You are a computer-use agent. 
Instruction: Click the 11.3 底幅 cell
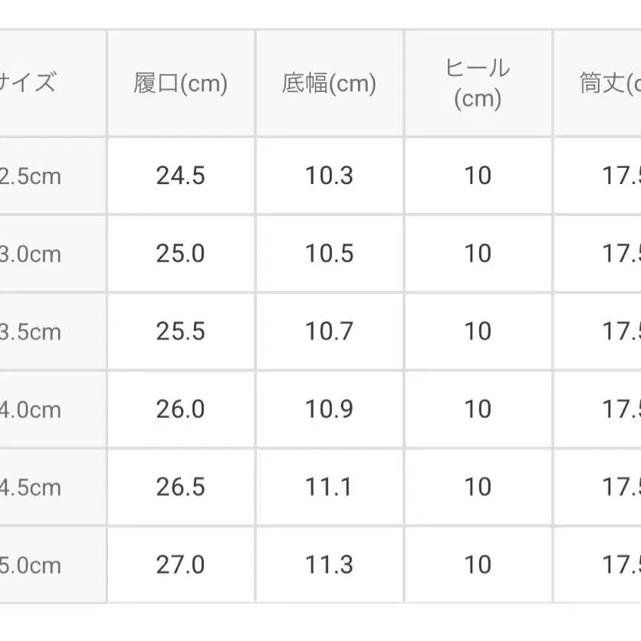[329, 565]
